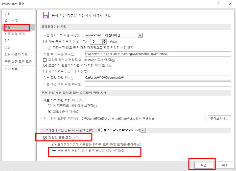Screen dimensions: 236x171
Task: Click the auto-recover interval minutes field
Action: pos(96,42)
